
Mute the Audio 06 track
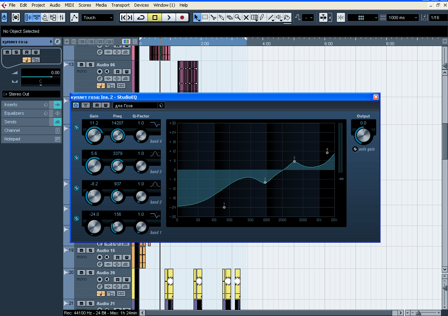[82, 65]
